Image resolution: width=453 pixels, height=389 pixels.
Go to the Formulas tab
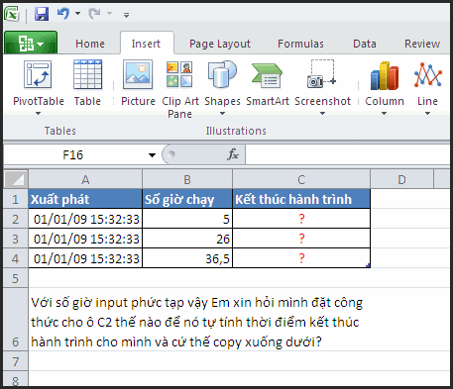[x=300, y=44]
